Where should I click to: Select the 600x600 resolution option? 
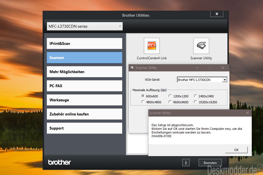click(143, 96)
